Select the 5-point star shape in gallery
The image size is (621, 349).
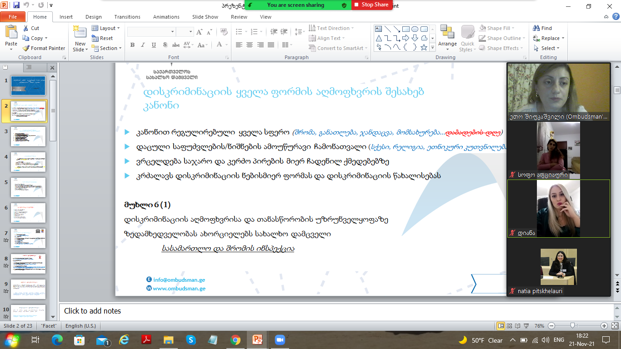pyautogui.click(x=424, y=47)
